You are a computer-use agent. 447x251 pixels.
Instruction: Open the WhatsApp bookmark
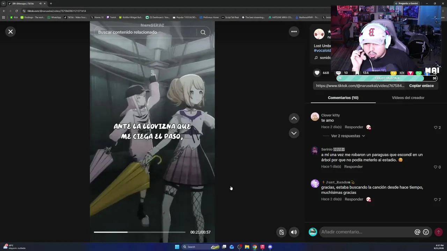54,17
